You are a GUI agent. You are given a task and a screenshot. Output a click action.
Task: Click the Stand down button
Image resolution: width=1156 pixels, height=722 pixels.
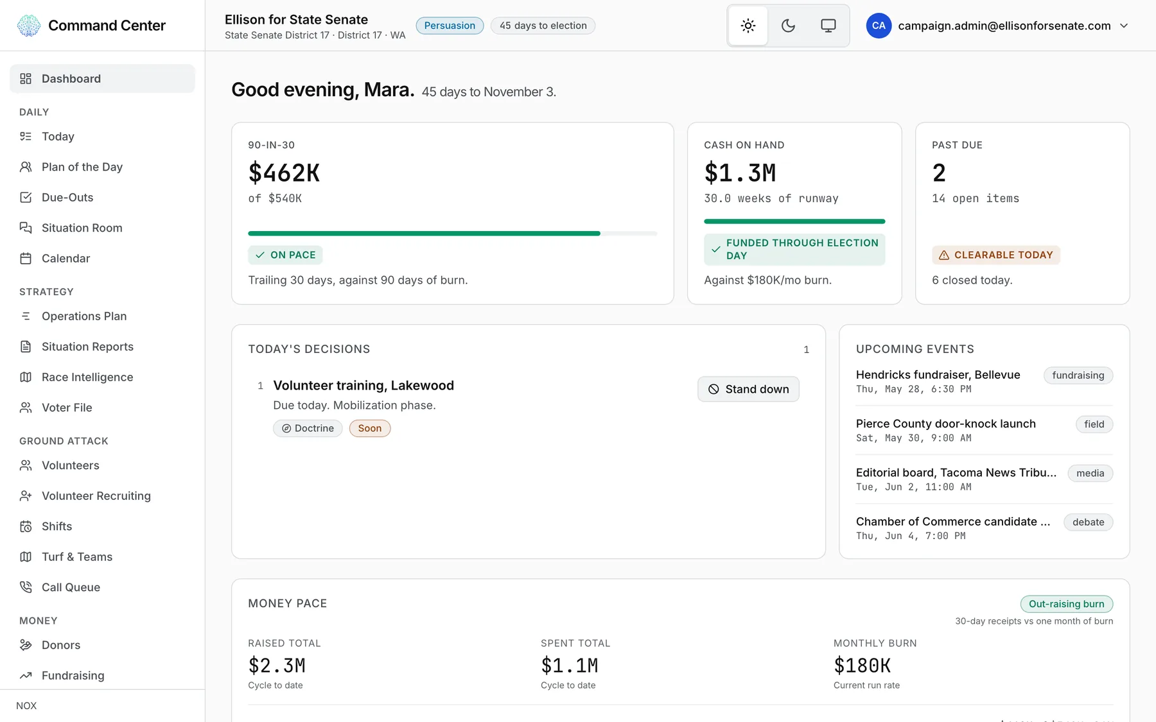pyautogui.click(x=748, y=389)
